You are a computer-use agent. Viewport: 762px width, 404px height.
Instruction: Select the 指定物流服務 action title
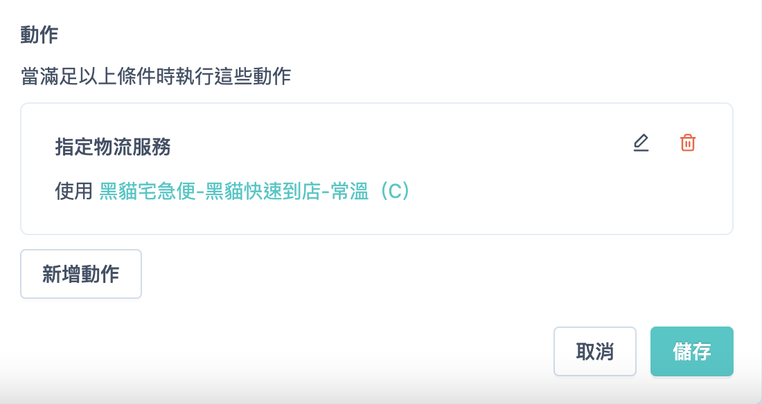[113, 147]
